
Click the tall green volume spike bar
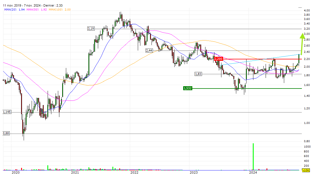pos(253,157)
